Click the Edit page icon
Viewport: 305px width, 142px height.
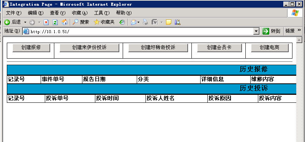click(x=155, y=22)
